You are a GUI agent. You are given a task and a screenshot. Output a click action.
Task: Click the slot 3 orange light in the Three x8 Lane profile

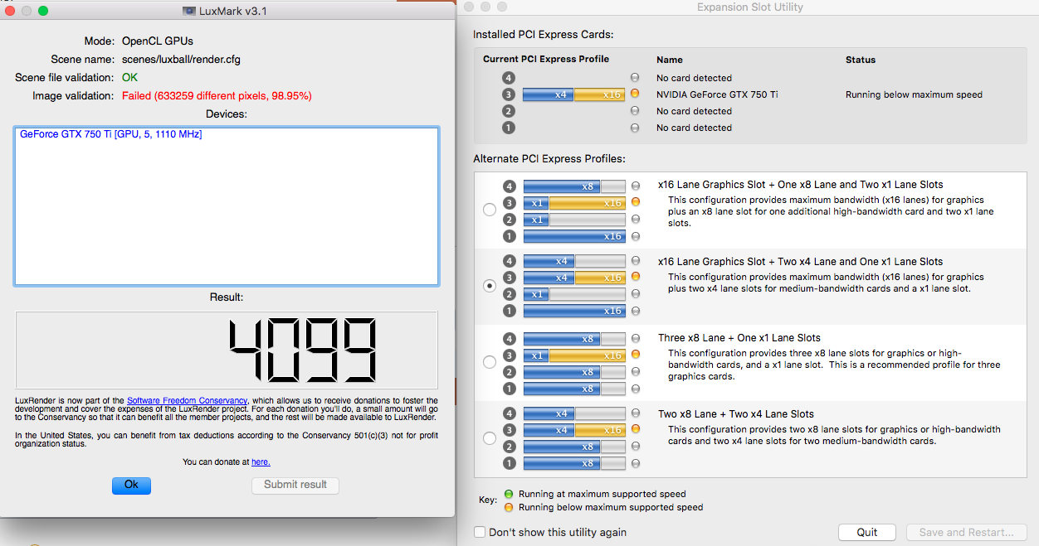636,355
